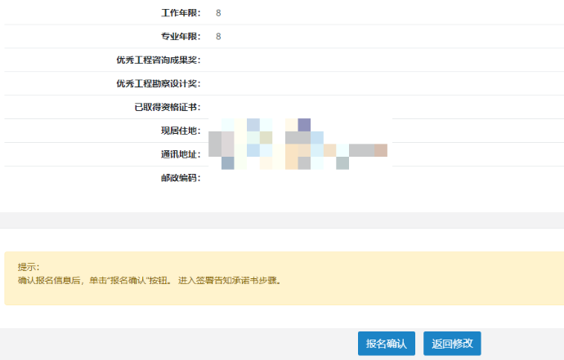Click the 优秀工程咨询成果奖 label
This screenshot has width=564, height=360.
[159, 60]
